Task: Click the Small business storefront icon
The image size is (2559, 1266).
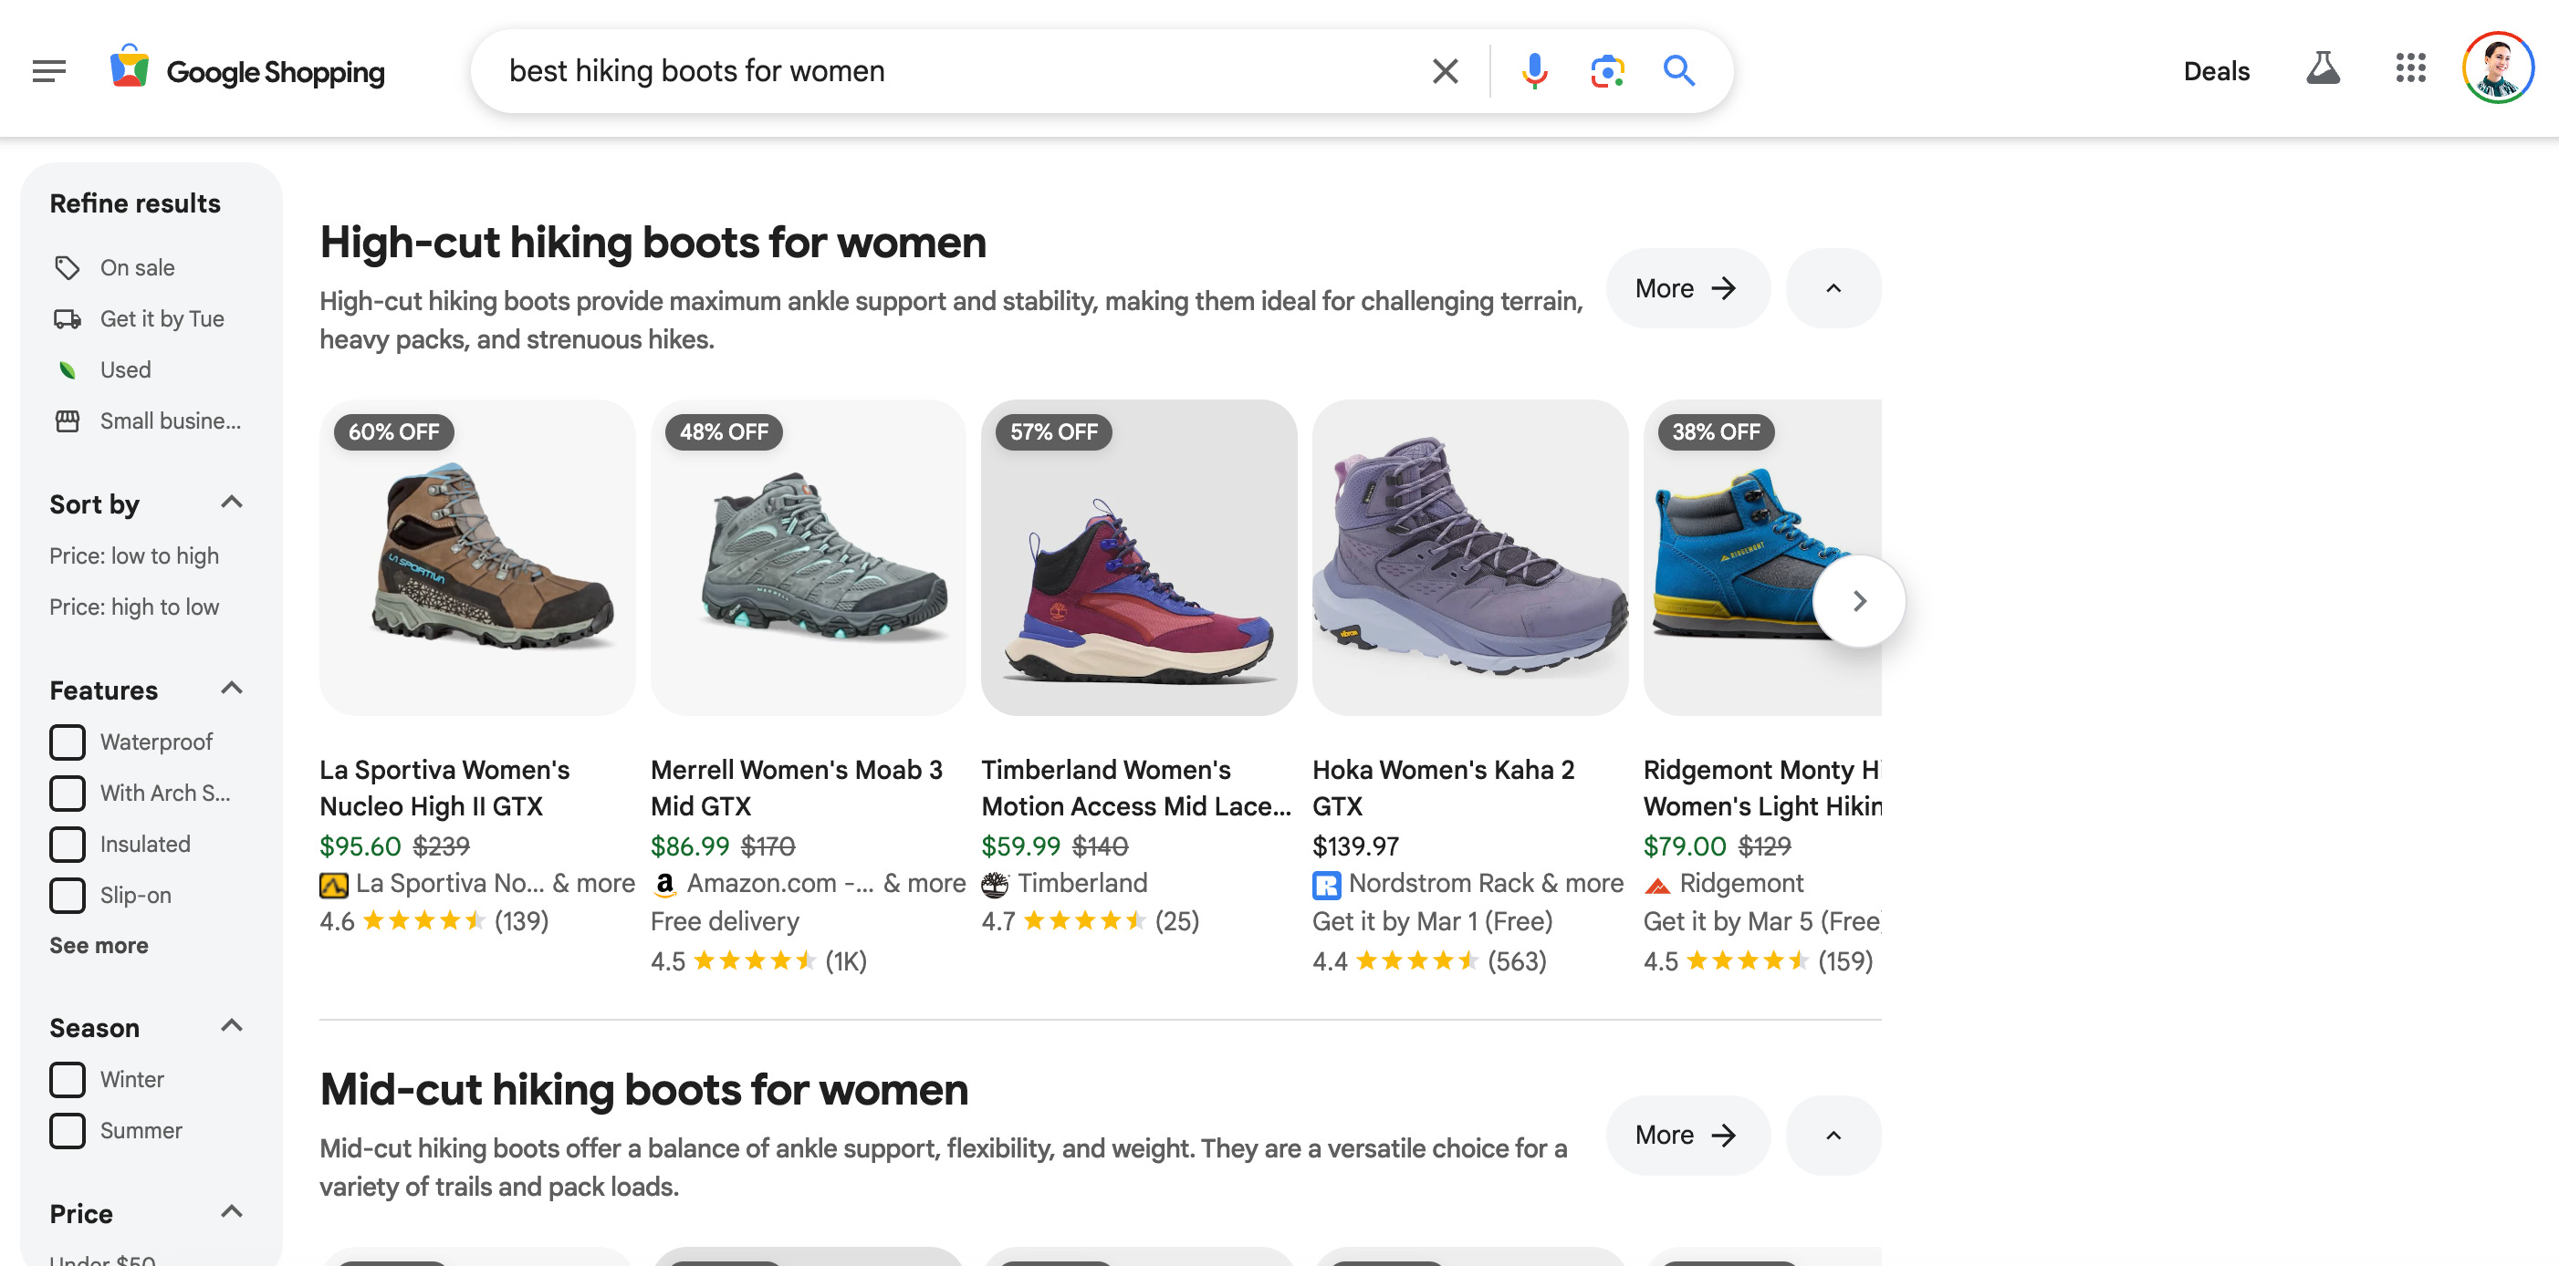Action: coord(67,421)
